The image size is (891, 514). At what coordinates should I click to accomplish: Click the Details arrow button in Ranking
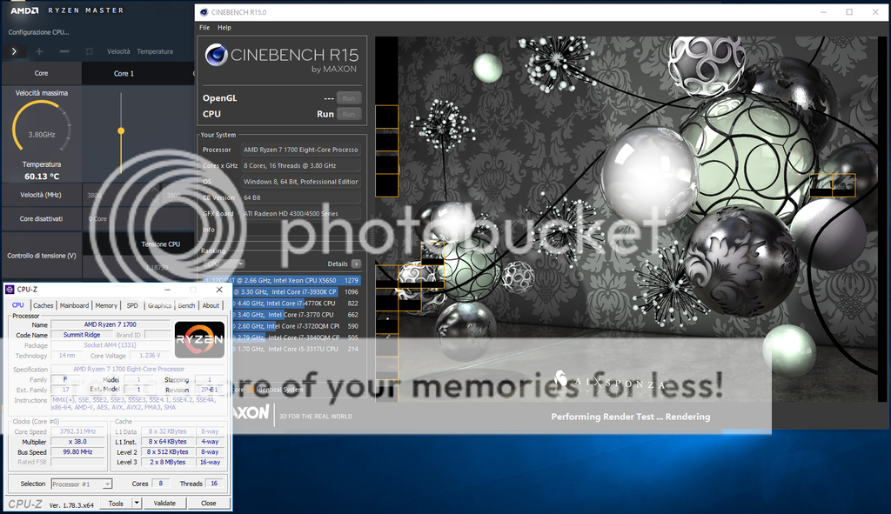tap(356, 264)
